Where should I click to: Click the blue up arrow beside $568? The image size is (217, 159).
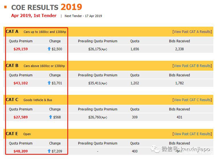[50, 117]
